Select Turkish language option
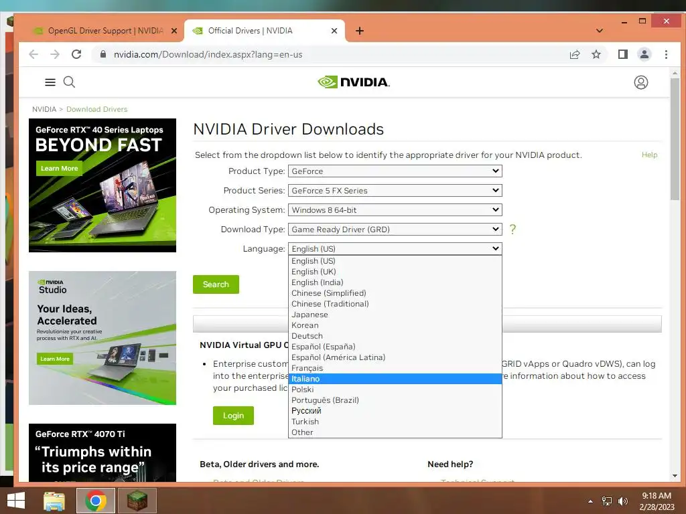Screen dimensions: 686x514 click(x=395, y=422)
